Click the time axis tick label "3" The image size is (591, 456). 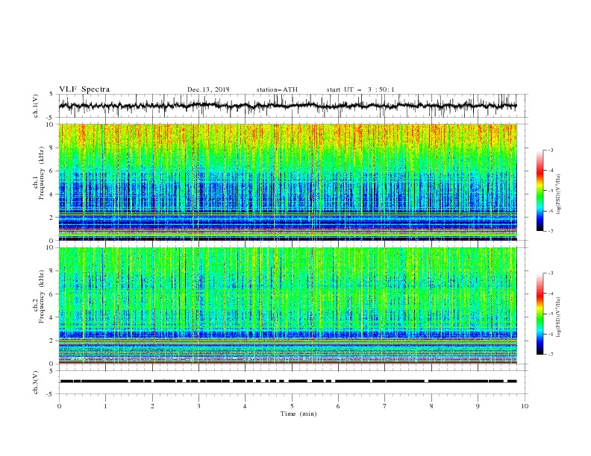pos(198,406)
